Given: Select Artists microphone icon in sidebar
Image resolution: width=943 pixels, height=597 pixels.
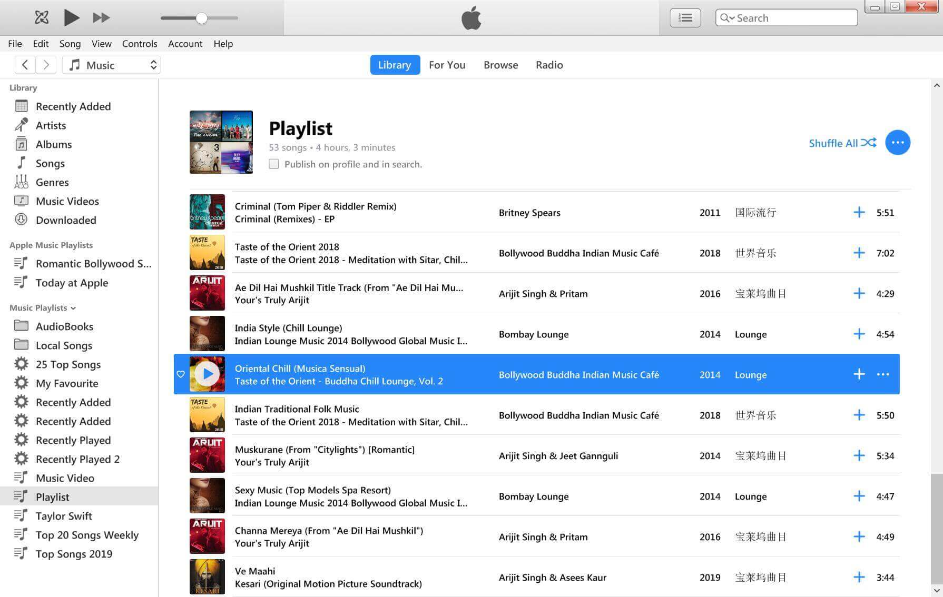Looking at the screenshot, I should [x=21, y=125].
